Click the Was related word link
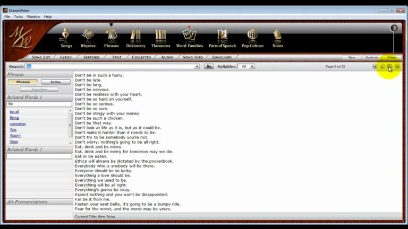 click(13, 130)
